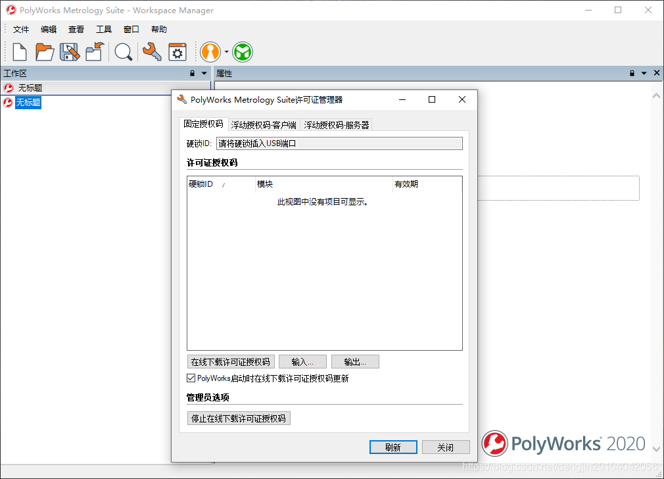The width and height of the screenshot is (664, 479).
Task: Toggle the pin on the 属性 panel
Action: click(x=631, y=73)
